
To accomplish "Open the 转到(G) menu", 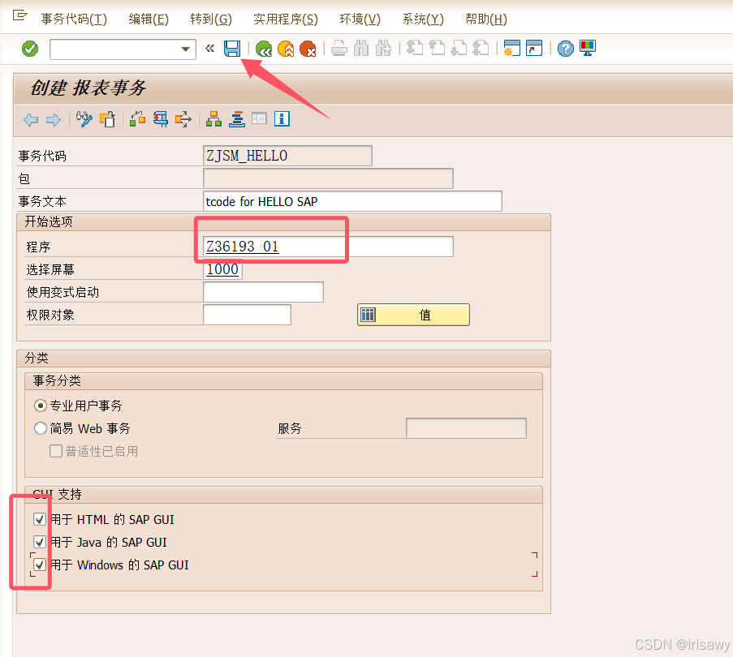I will click(211, 19).
